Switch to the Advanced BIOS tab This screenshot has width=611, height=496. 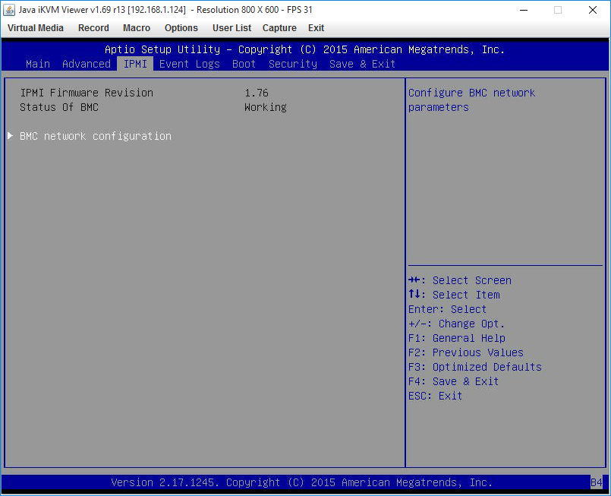click(x=87, y=64)
